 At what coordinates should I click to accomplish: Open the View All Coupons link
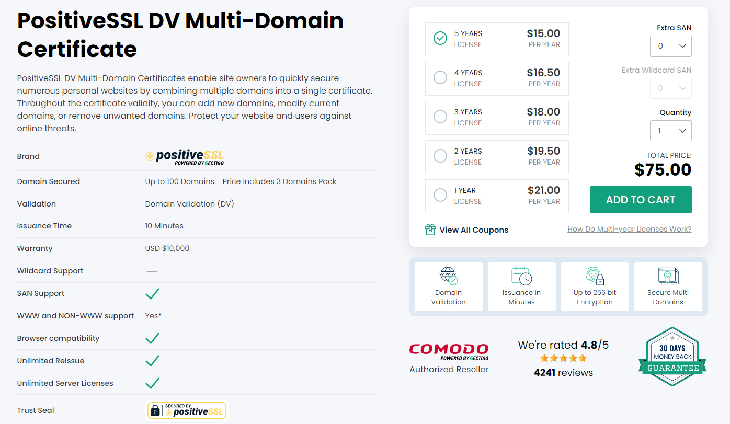pos(474,230)
